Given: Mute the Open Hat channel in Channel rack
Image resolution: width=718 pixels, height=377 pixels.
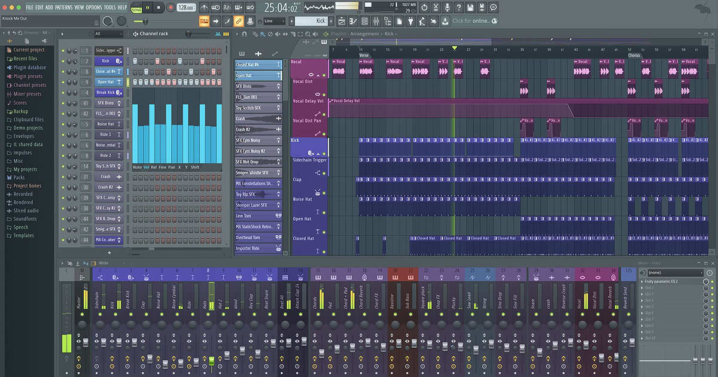Looking at the screenshot, I should coord(63,82).
